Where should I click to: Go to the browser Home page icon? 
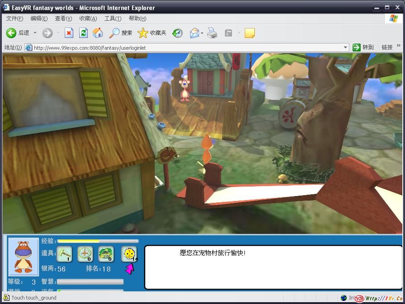[x=98, y=33]
